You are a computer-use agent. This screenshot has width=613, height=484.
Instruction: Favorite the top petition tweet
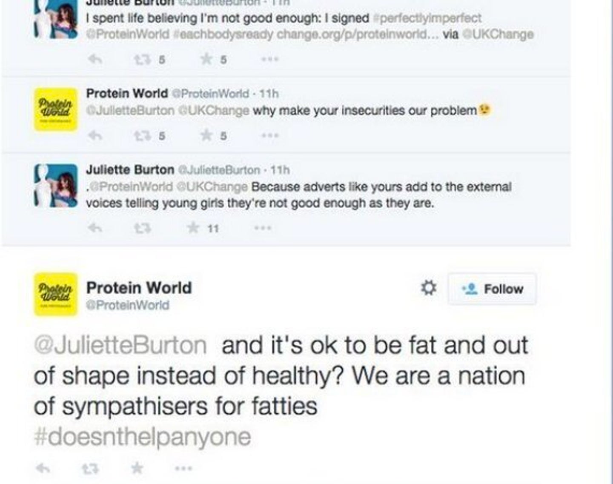tap(207, 59)
